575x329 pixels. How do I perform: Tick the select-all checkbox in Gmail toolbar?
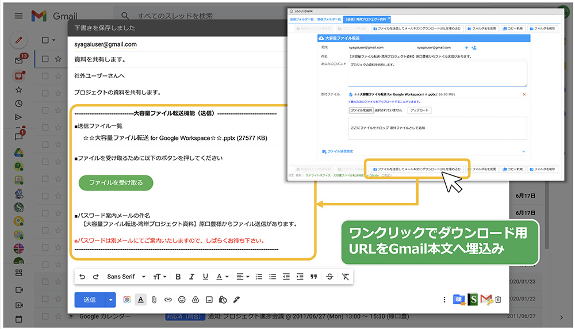[45, 40]
